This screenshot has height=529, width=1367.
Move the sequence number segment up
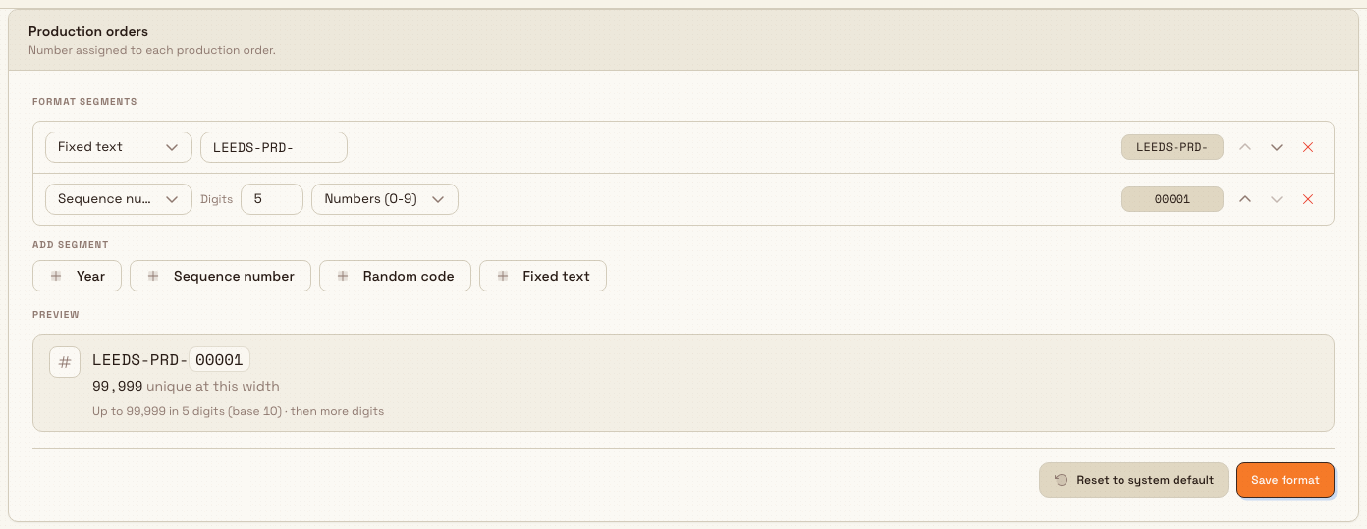(x=1245, y=199)
